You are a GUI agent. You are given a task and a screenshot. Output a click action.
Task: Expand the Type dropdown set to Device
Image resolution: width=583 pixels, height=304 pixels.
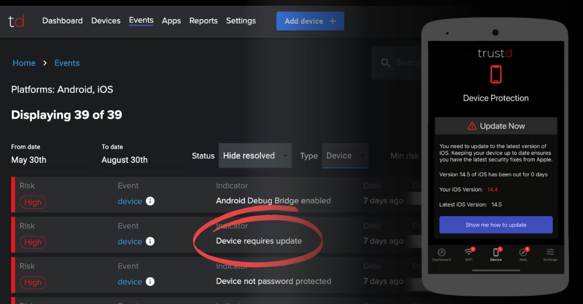[345, 156]
